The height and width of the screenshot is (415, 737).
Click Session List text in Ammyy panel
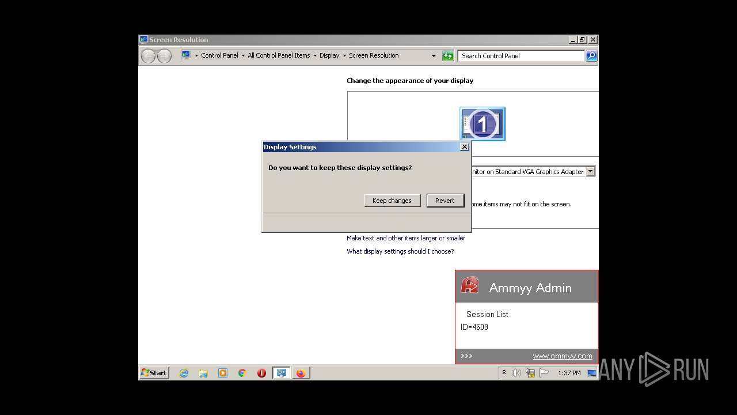click(487, 314)
